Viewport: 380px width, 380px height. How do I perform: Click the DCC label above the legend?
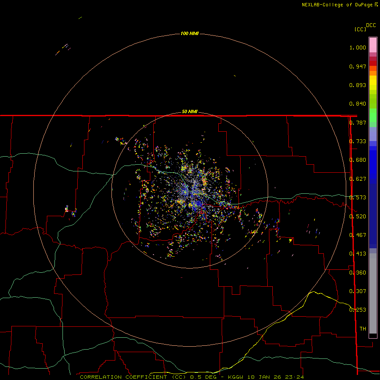[x=371, y=25]
